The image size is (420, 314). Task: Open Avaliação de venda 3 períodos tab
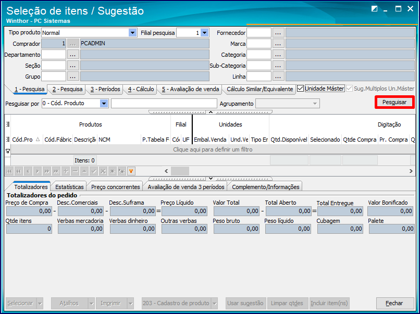[186, 187]
